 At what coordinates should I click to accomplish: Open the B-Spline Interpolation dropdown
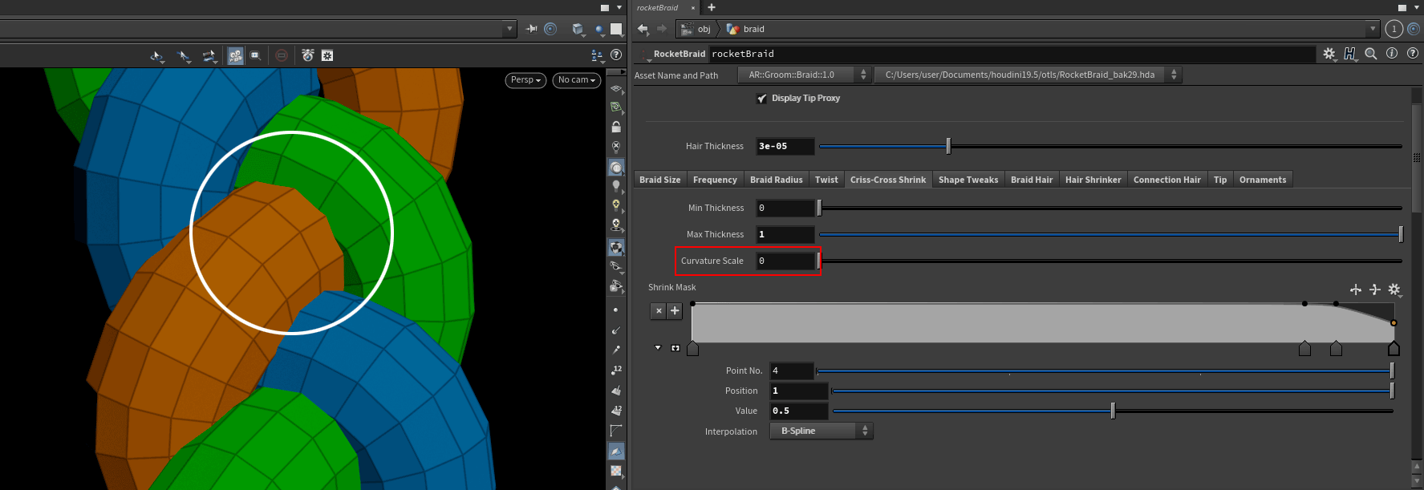[x=822, y=431]
